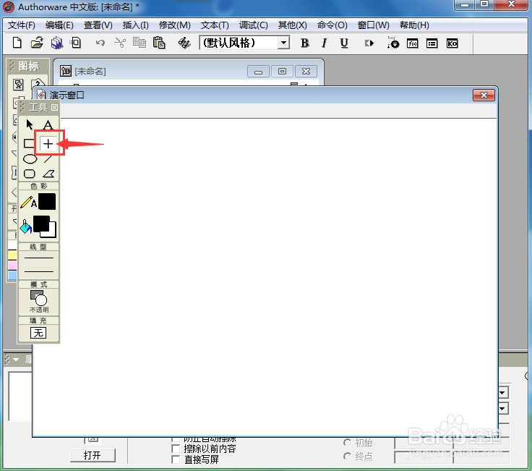Screen dimensions: 532x471
Task: Open the opaque mode selector
Action: (x=39, y=301)
